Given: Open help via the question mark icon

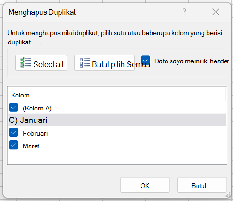Looking at the screenshot, I should click(184, 12).
